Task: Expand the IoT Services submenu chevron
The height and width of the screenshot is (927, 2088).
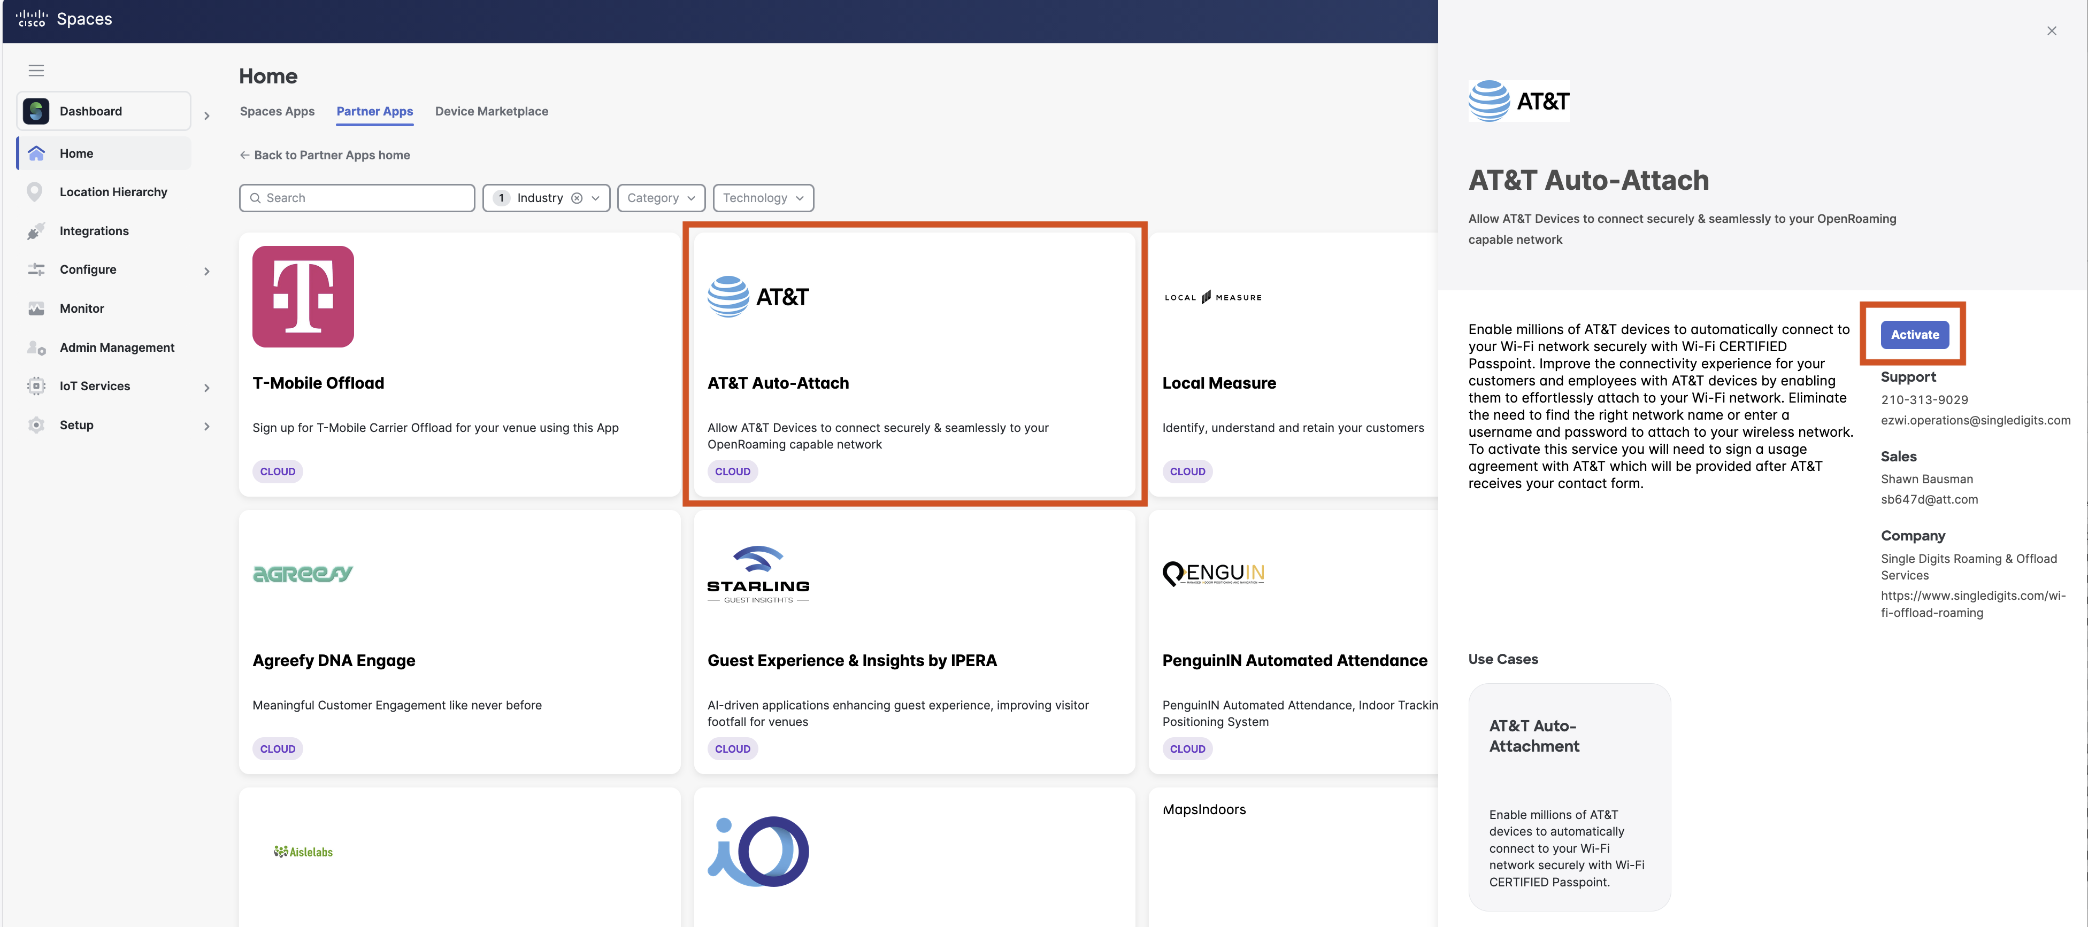Action: coord(206,388)
